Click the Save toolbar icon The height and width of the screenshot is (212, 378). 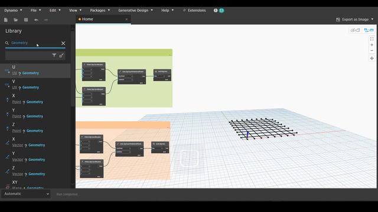coord(26,20)
